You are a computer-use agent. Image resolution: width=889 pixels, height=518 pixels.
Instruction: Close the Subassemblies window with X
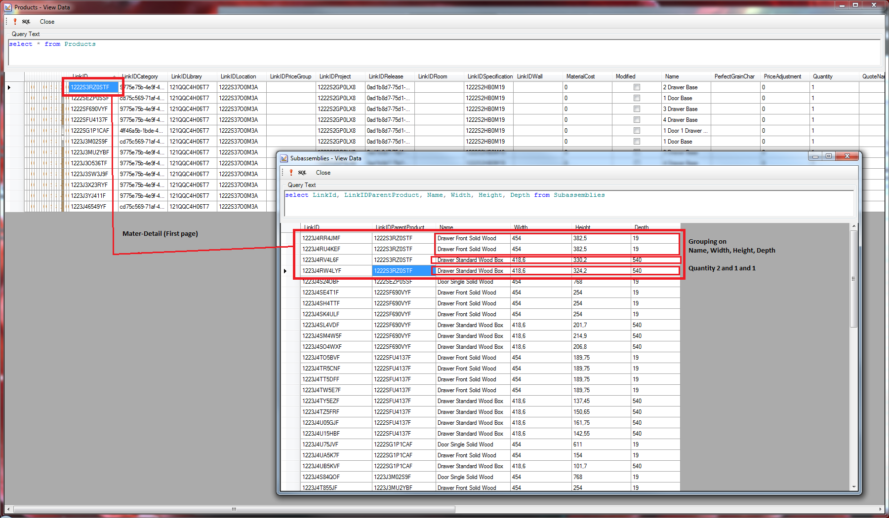tap(847, 156)
